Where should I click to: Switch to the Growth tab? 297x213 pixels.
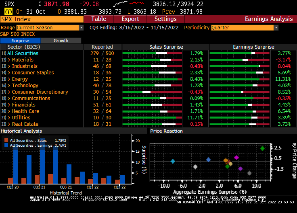61,41
